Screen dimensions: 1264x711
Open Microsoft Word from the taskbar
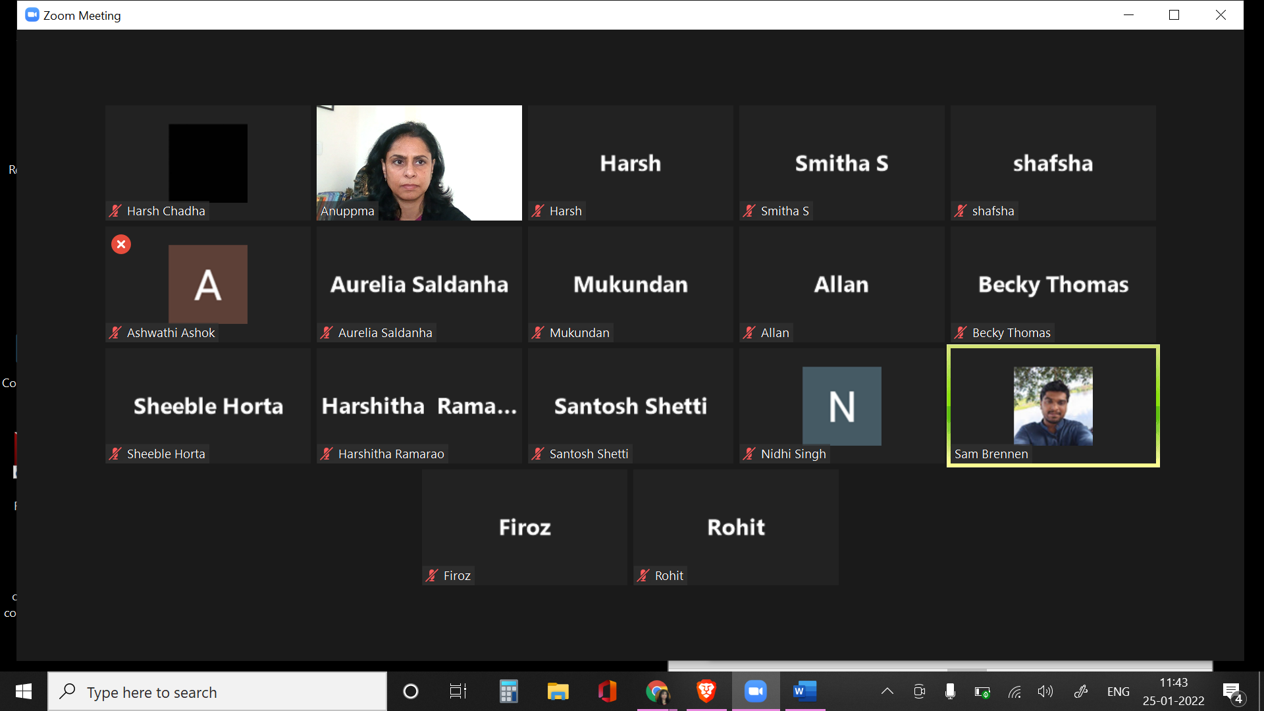pos(804,691)
